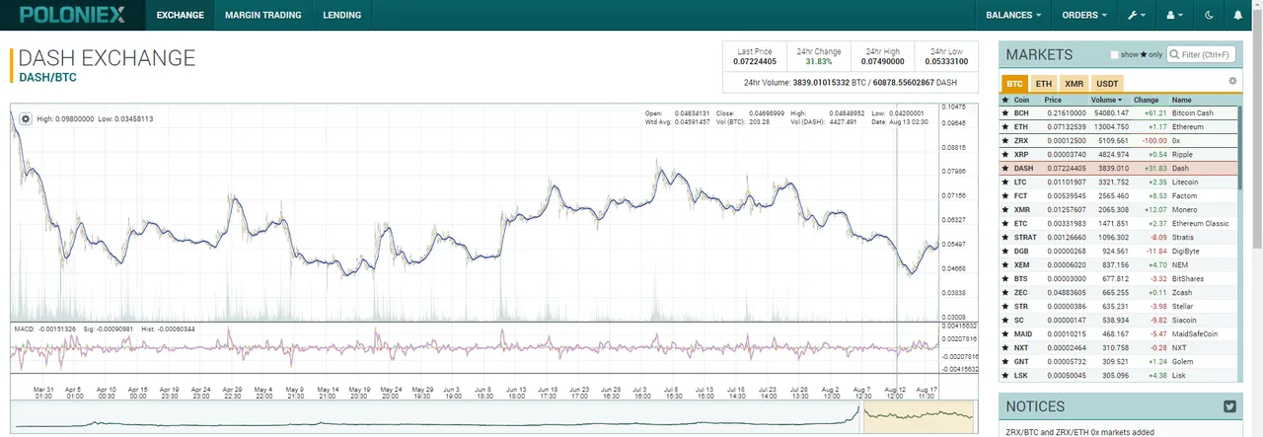
Task: Click the star icon for BTS
Action: (1005, 279)
